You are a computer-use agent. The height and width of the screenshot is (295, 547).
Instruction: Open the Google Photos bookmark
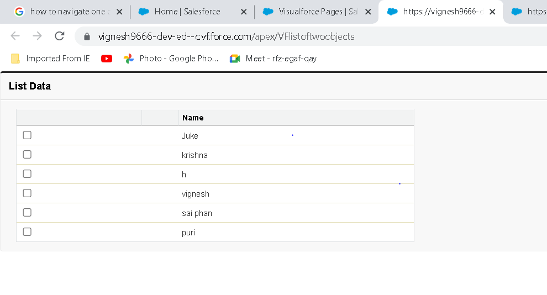pos(171,59)
